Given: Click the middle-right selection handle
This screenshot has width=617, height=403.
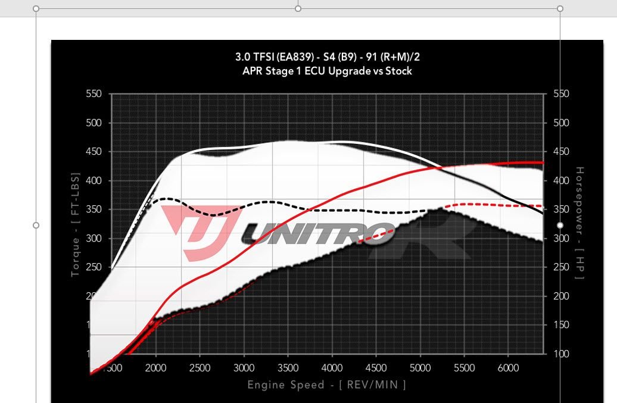Looking at the screenshot, I should (559, 225).
